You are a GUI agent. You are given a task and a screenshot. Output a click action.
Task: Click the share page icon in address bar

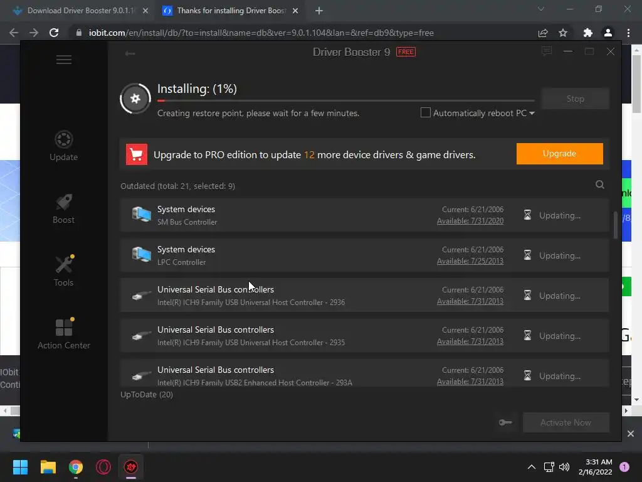pos(543,33)
